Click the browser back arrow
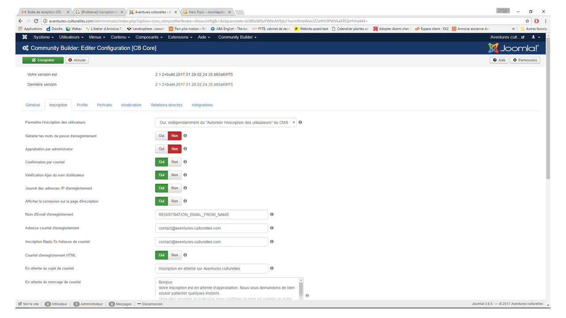Image resolution: width=566 pixels, height=318 pixels. coord(21,21)
